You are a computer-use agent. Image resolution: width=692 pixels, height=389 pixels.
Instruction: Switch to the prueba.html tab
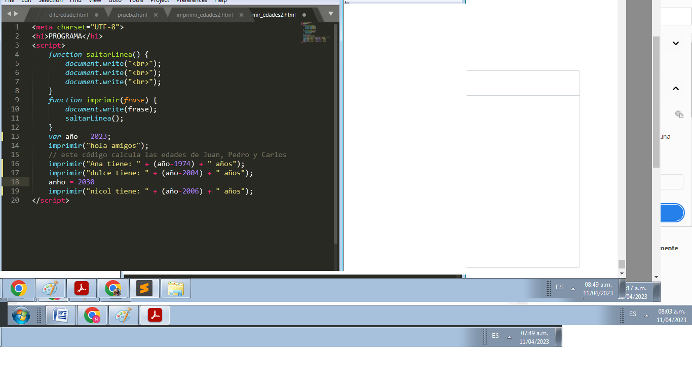pos(132,15)
